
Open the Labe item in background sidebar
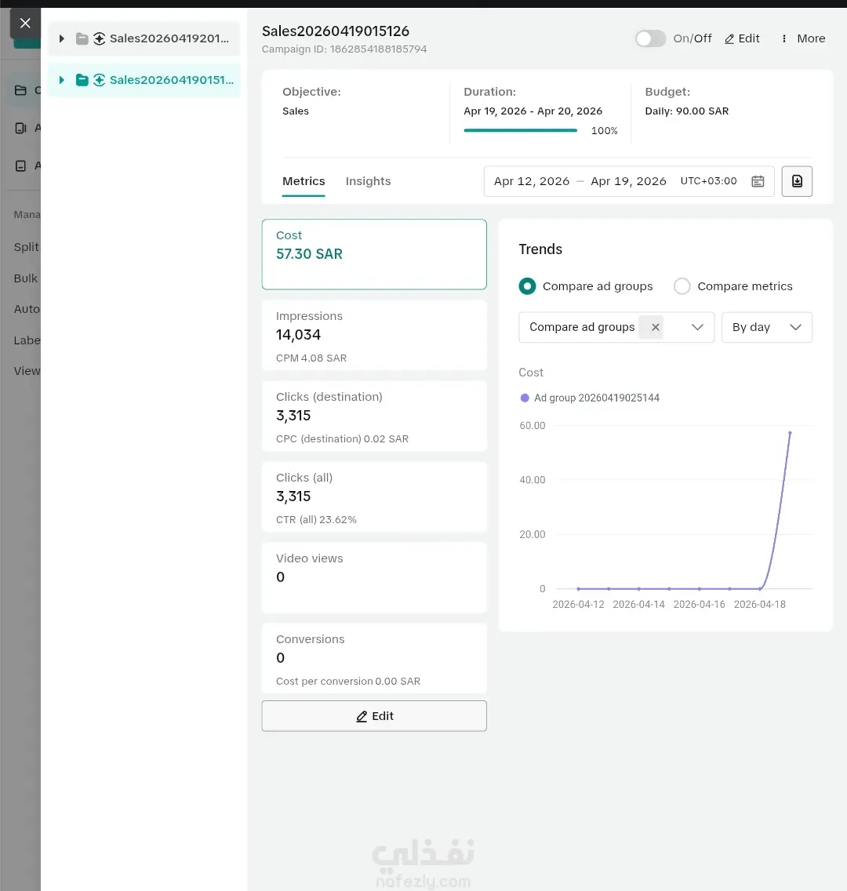coord(27,340)
